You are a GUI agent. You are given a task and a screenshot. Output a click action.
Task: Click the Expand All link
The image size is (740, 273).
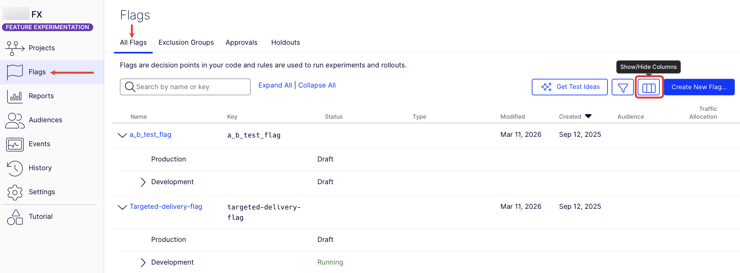(x=275, y=85)
